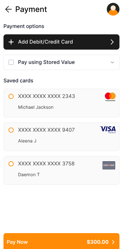This screenshot has height=249, width=122.
Task: Click the plus icon on Add Card button
Action: pyautogui.click(x=11, y=42)
